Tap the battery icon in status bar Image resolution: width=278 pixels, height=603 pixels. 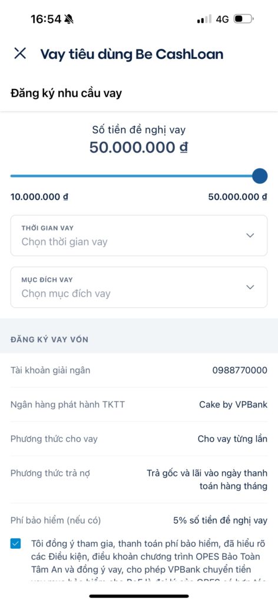243,19
